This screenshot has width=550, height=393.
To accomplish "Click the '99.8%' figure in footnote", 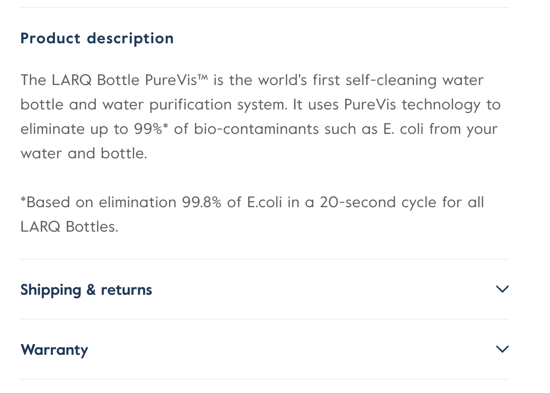I will click(x=202, y=202).
